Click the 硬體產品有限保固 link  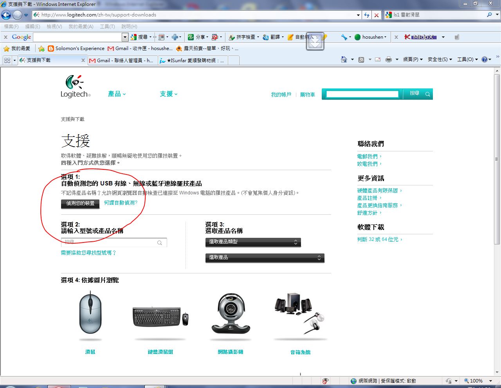377,190
